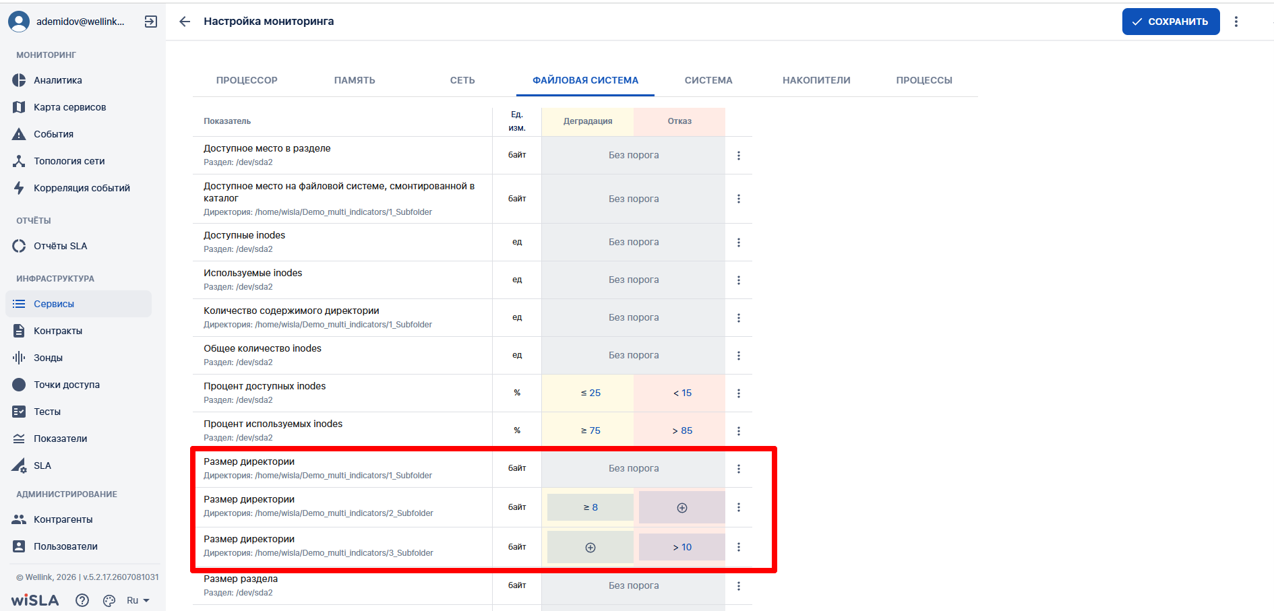
Task: Click the user avatar icon
Action: tap(19, 22)
